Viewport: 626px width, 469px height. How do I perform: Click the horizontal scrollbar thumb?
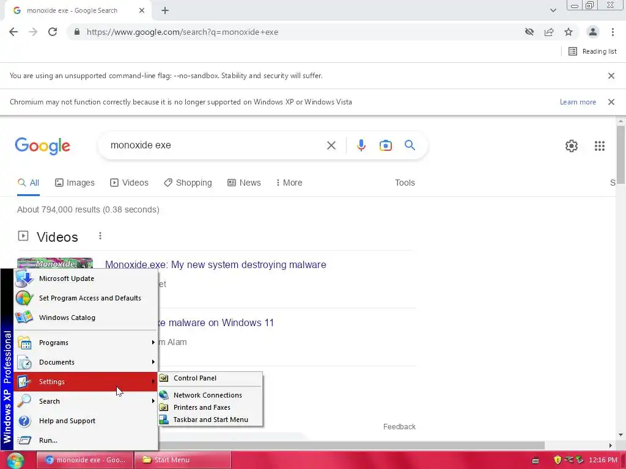click(x=352, y=445)
